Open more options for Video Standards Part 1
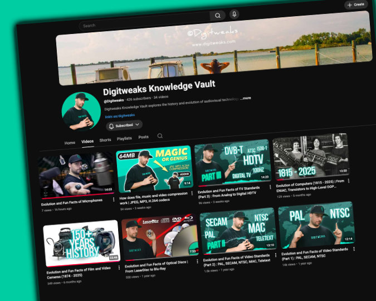Image resolution: width=376 pixels, height=301 pixels. point(354,249)
